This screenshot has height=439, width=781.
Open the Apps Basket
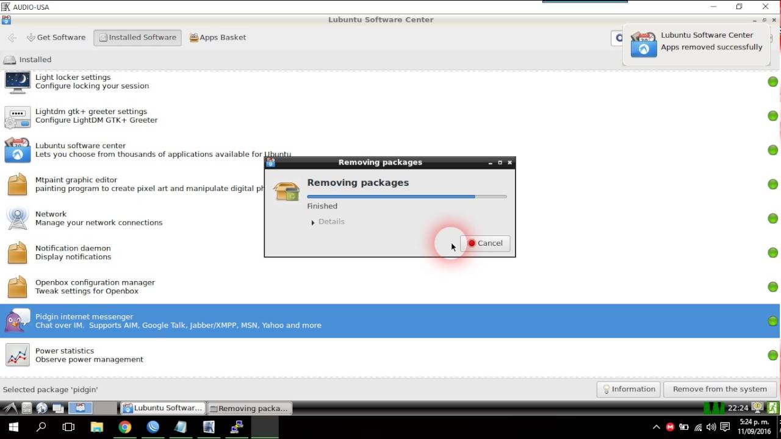[x=218, y=37]
